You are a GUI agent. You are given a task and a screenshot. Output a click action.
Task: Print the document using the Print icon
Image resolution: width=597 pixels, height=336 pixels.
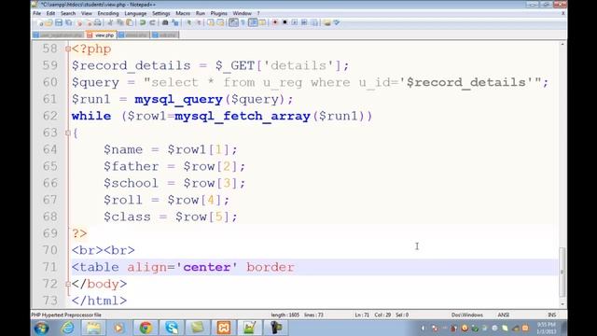tap(98, 22)
